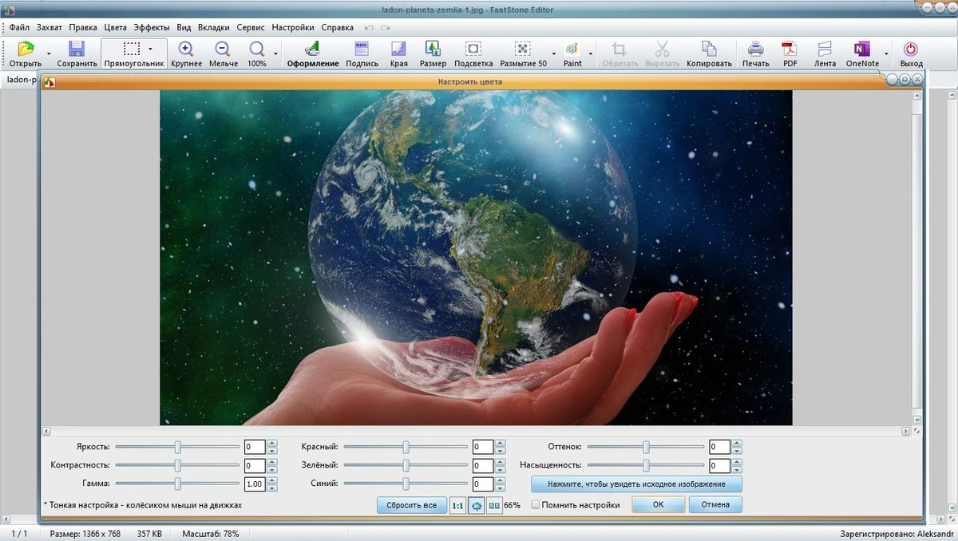Toggle the Помнить настройки checkbox
The height and width of the screenshot is (541, 958).
tap(536, 505)
